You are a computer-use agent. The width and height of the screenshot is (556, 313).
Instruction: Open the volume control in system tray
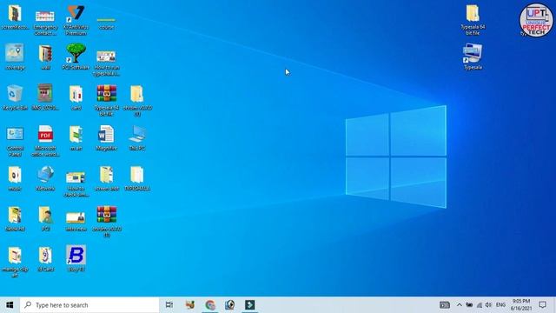tap(488, 305)
